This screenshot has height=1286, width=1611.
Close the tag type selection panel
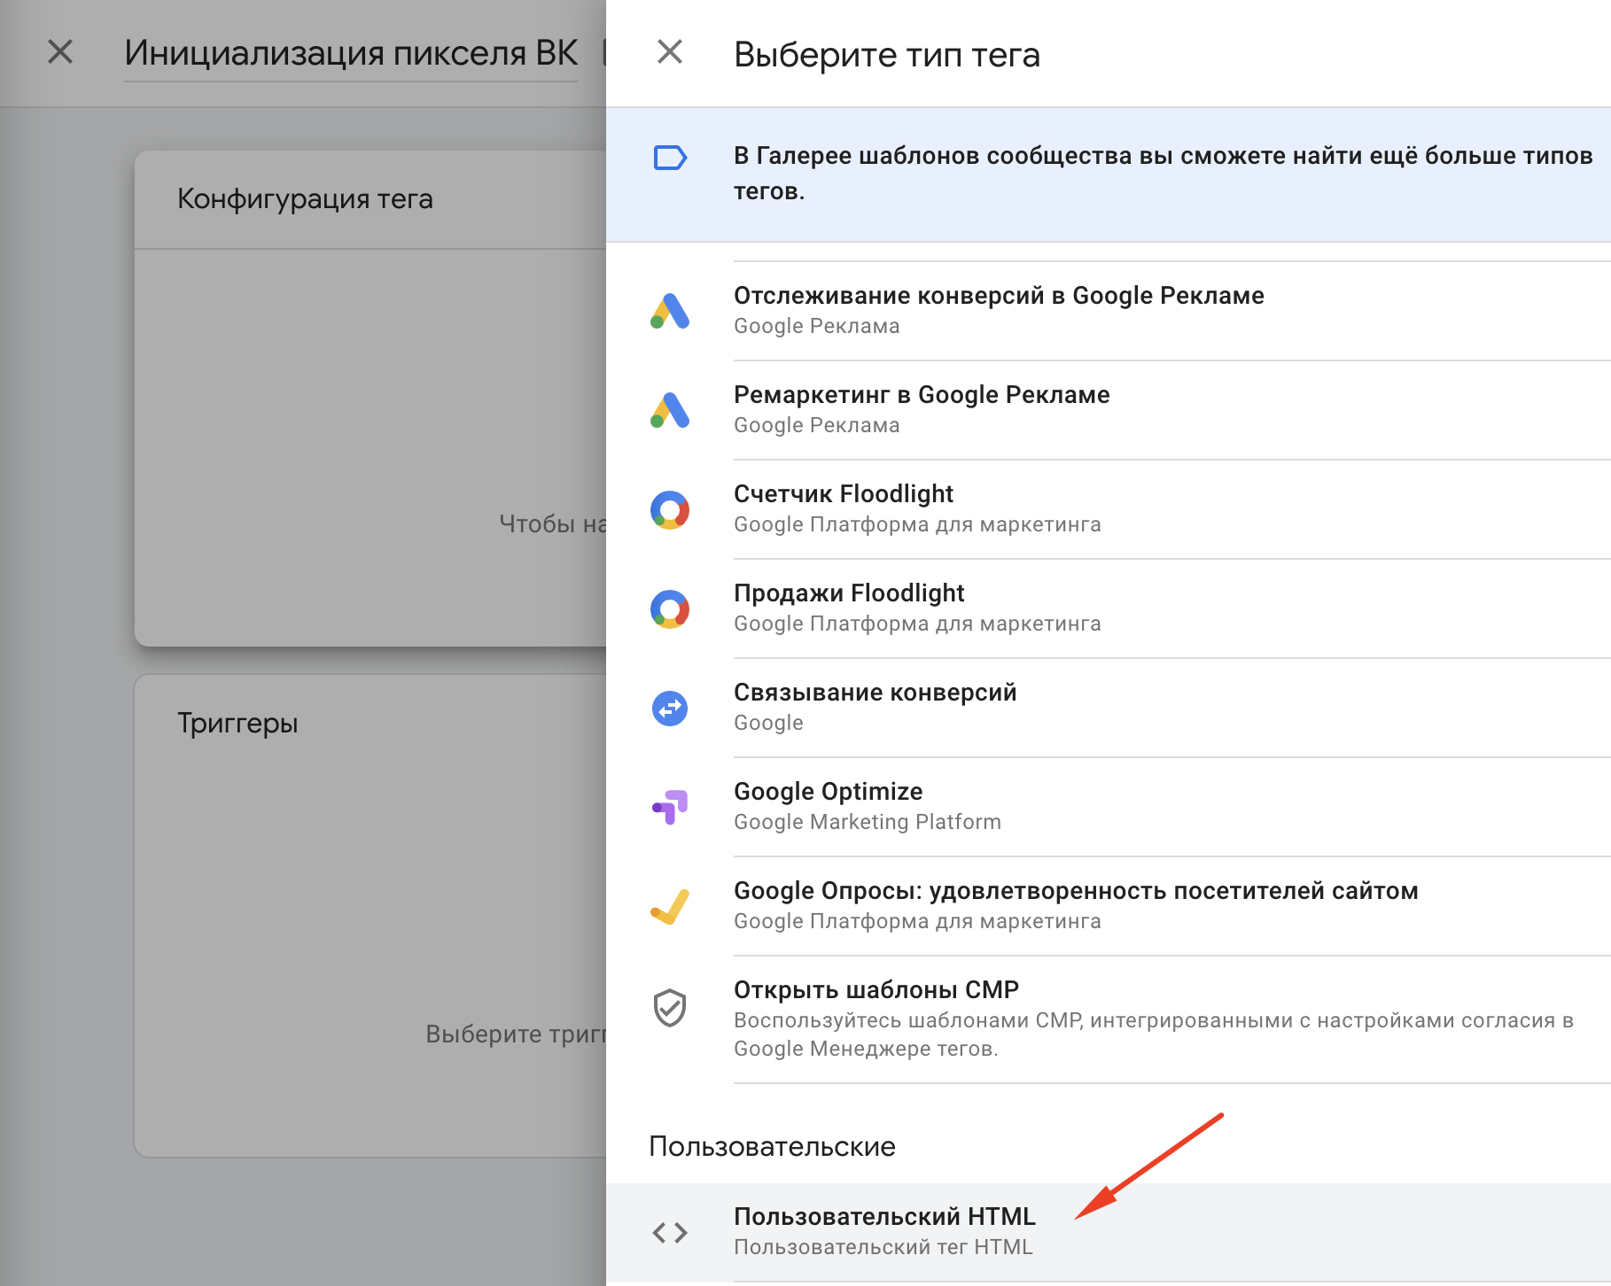click(670, 52)
